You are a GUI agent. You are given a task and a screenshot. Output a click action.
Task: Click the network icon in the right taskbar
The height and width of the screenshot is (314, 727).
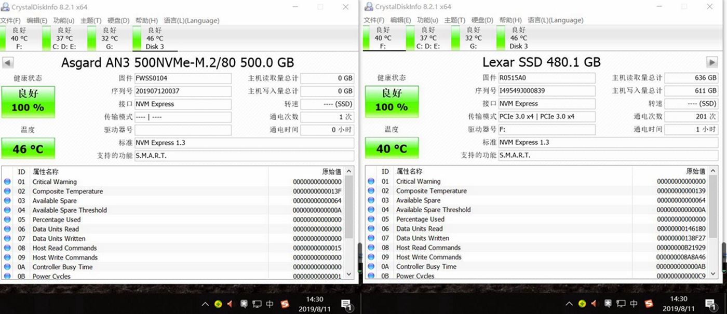(620, 304)
